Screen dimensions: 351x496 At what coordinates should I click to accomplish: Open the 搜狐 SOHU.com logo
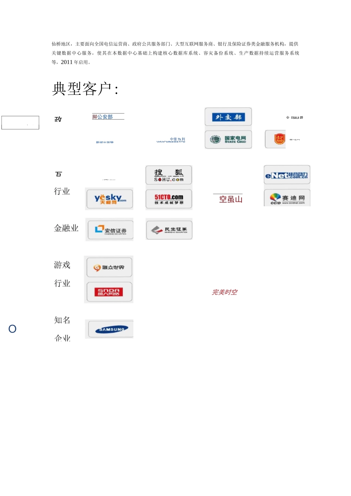169,175
